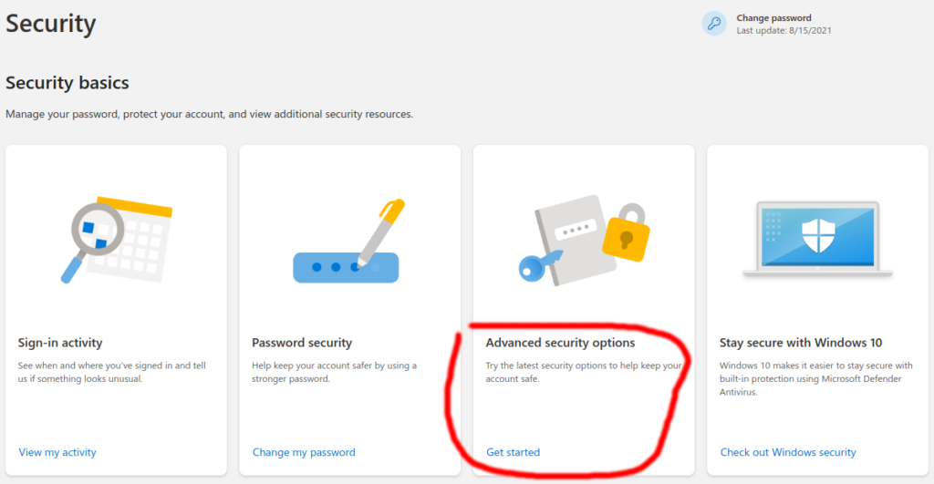
Task: Click the blue key in Advanced security illustration
Action: point(540,266)
